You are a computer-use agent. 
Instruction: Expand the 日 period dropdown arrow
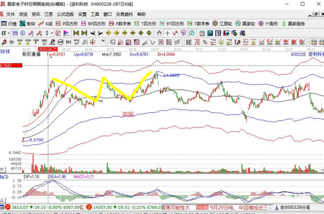[8, 33]
